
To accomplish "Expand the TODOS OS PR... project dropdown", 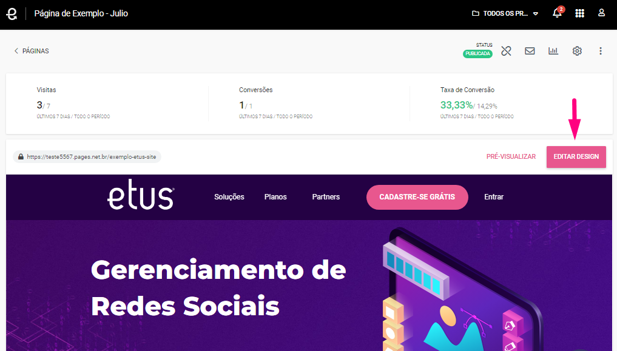I will [505, 13].
